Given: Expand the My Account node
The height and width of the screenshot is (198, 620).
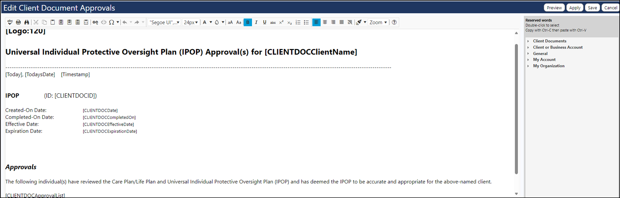Looking at the screenshot, I should coord(528,60).
